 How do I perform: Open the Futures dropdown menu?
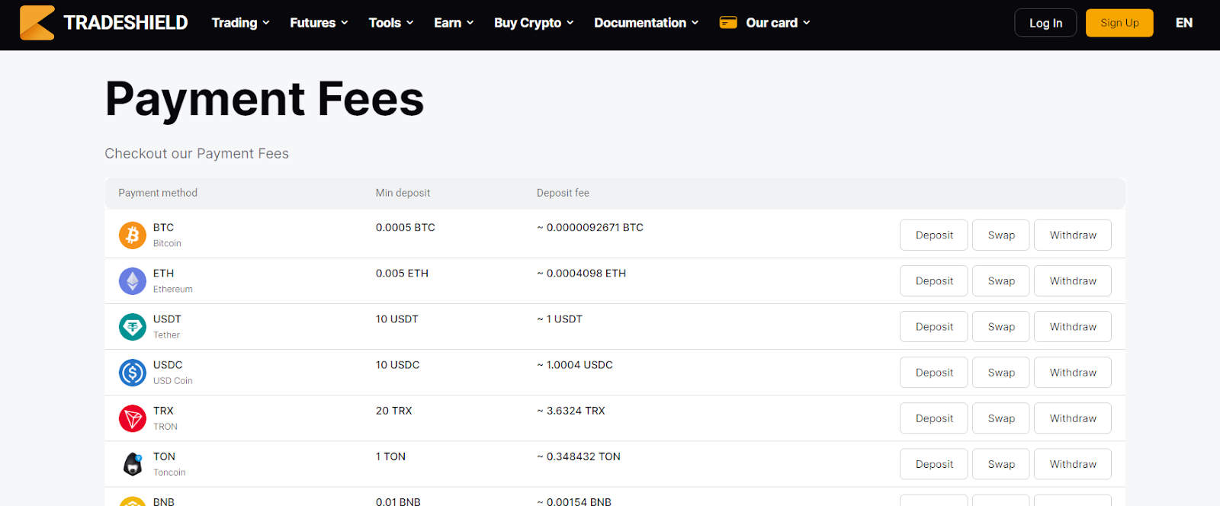coord(319,23)
